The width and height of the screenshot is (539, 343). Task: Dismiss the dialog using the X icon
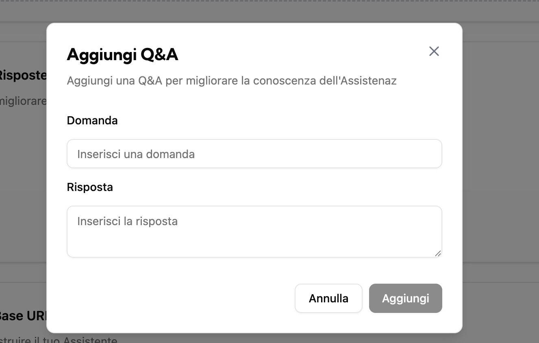click(x=434, y=51)
